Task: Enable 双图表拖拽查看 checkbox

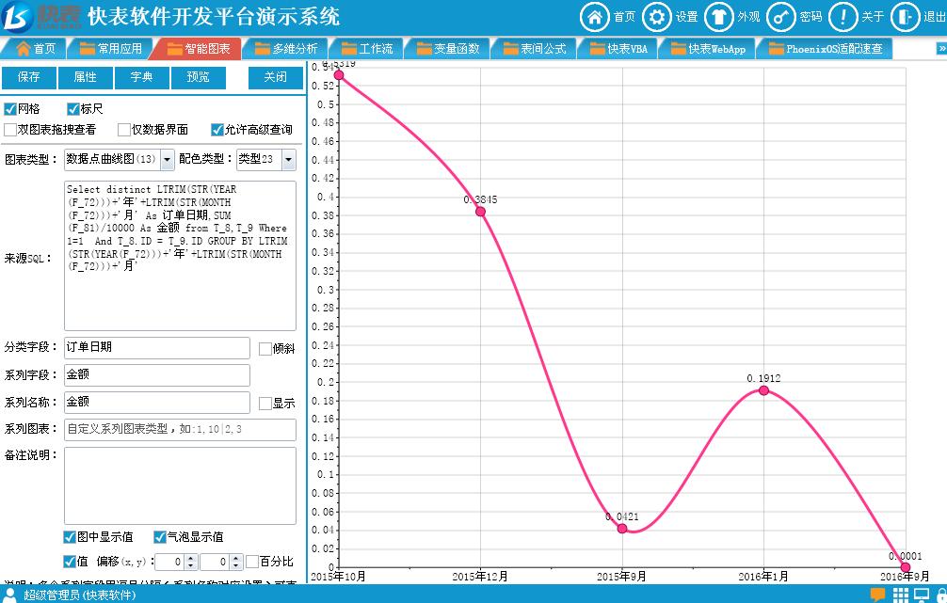Action: click(x=9, y=130)
